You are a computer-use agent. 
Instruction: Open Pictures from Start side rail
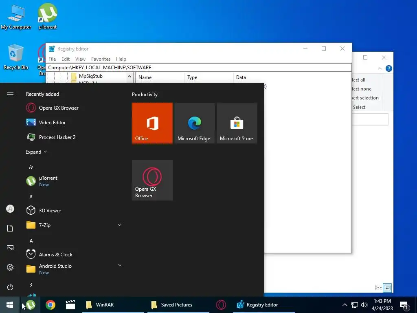pos(10,248)
